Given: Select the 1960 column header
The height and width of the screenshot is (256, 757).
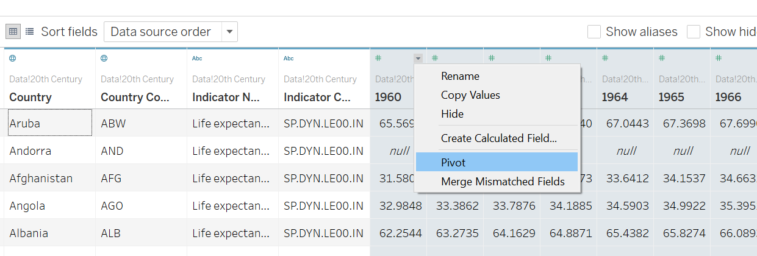Looking at the screenshot, I should pos(388,97).
